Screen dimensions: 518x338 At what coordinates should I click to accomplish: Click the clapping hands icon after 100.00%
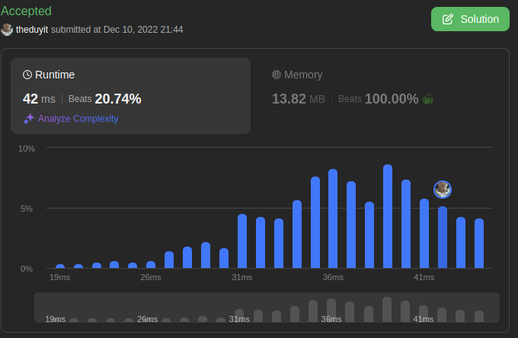[427, 99]
